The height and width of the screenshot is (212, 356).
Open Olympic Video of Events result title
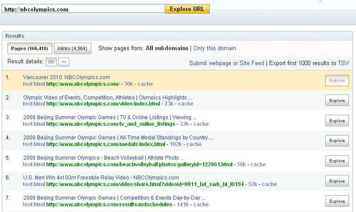tap(107, 98)
